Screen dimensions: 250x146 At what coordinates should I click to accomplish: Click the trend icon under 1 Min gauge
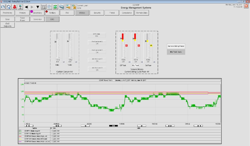point(64,61)
